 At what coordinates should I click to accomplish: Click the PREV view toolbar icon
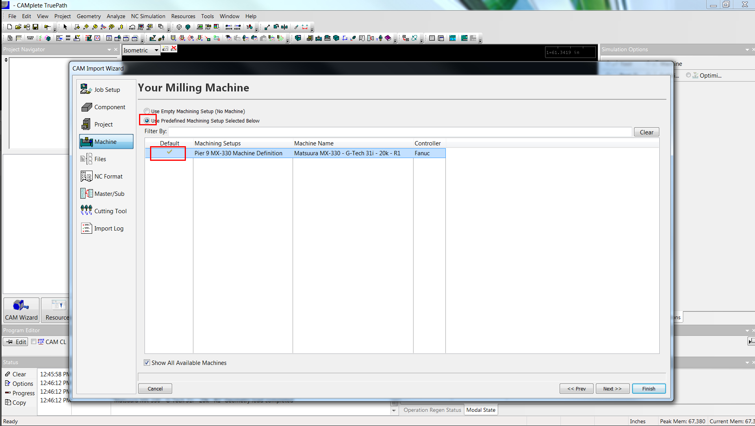pyautogui.click(x=132, y=27)
